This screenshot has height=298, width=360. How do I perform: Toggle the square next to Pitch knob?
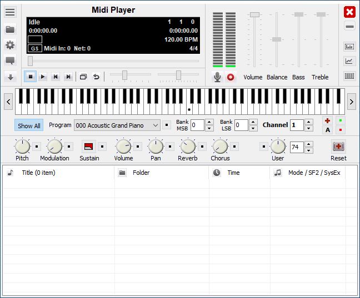click(x=37, y=147)
